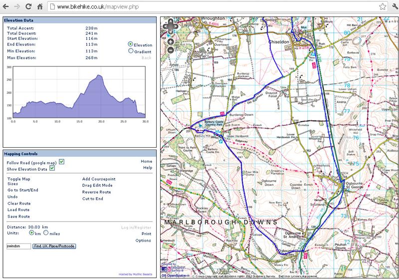Zoom out of the map with minus button
Image resolution: width=399 pixels, height=280 pixels.
(171, 50)
